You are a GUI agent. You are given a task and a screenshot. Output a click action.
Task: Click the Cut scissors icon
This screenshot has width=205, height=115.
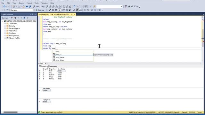point(64,6)
